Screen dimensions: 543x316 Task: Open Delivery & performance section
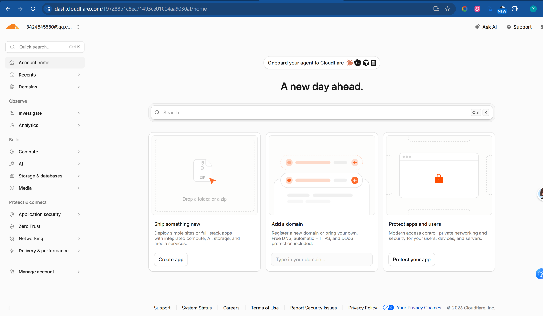(x=45, y=251)
